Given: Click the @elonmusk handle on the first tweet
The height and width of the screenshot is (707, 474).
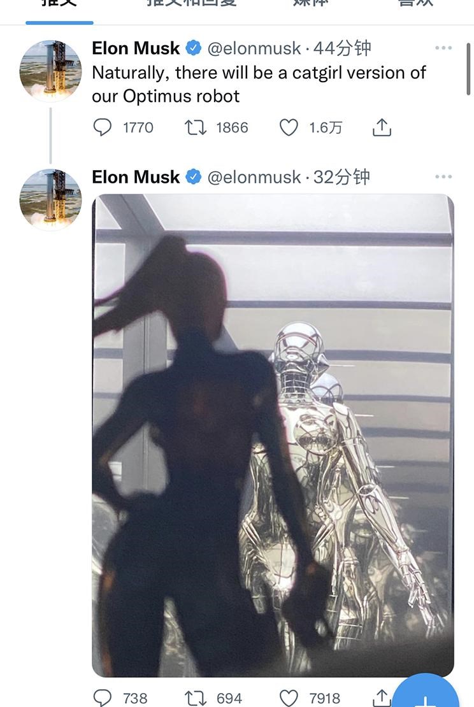Looking at the screenshot, I should 254,48.
